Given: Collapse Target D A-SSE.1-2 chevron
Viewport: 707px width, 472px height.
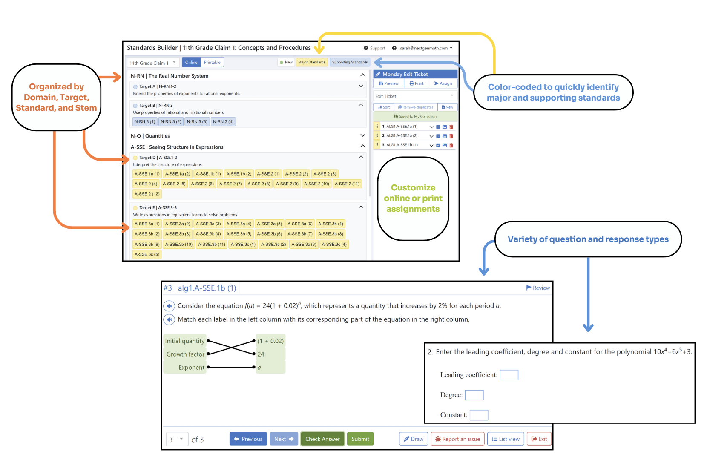Looking at the screenshot, I should coord(361,157).
